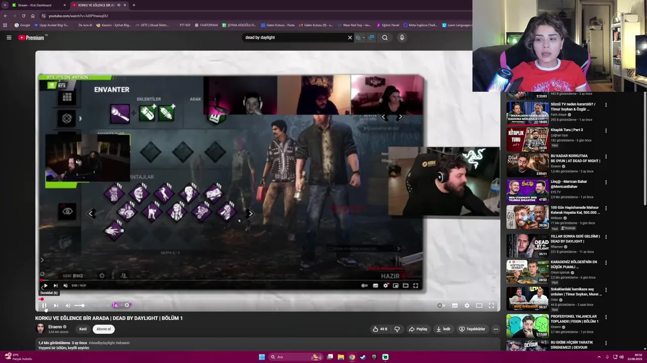Open MrBeast 100 Gün Hapishanede thumbnail
This screenshot has width=647, height=363.
click(x=527, y=217)
